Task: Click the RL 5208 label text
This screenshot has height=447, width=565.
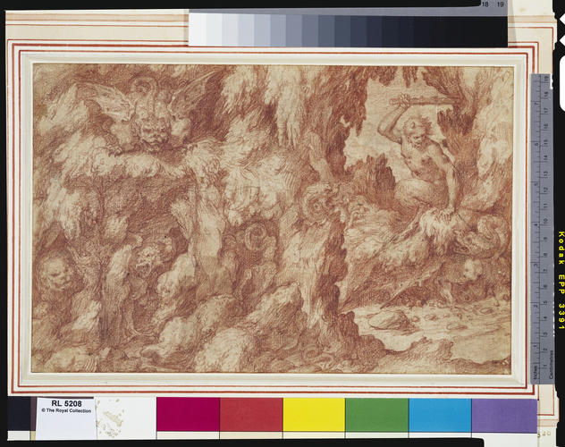Action: point(66,403)
